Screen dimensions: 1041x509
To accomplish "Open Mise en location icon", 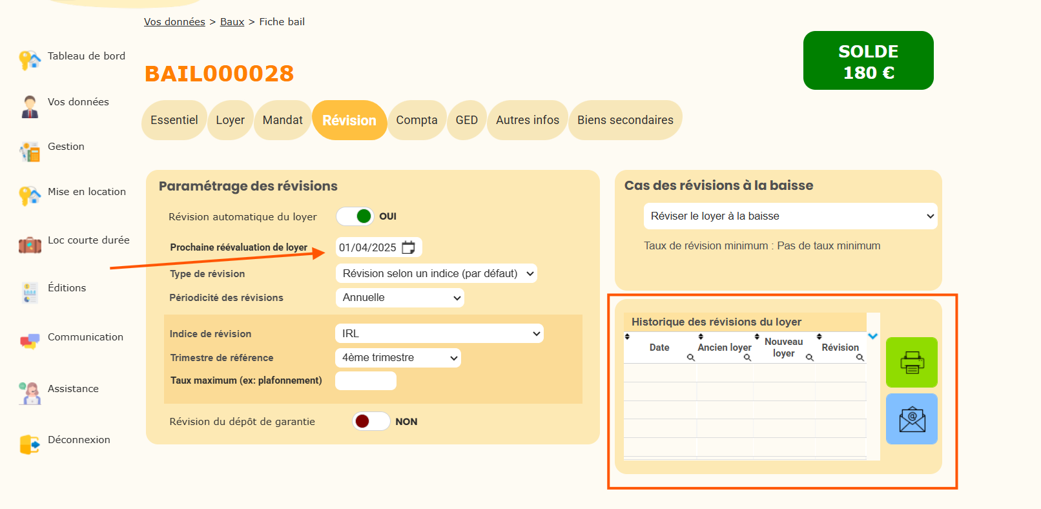I will (30, 196).
